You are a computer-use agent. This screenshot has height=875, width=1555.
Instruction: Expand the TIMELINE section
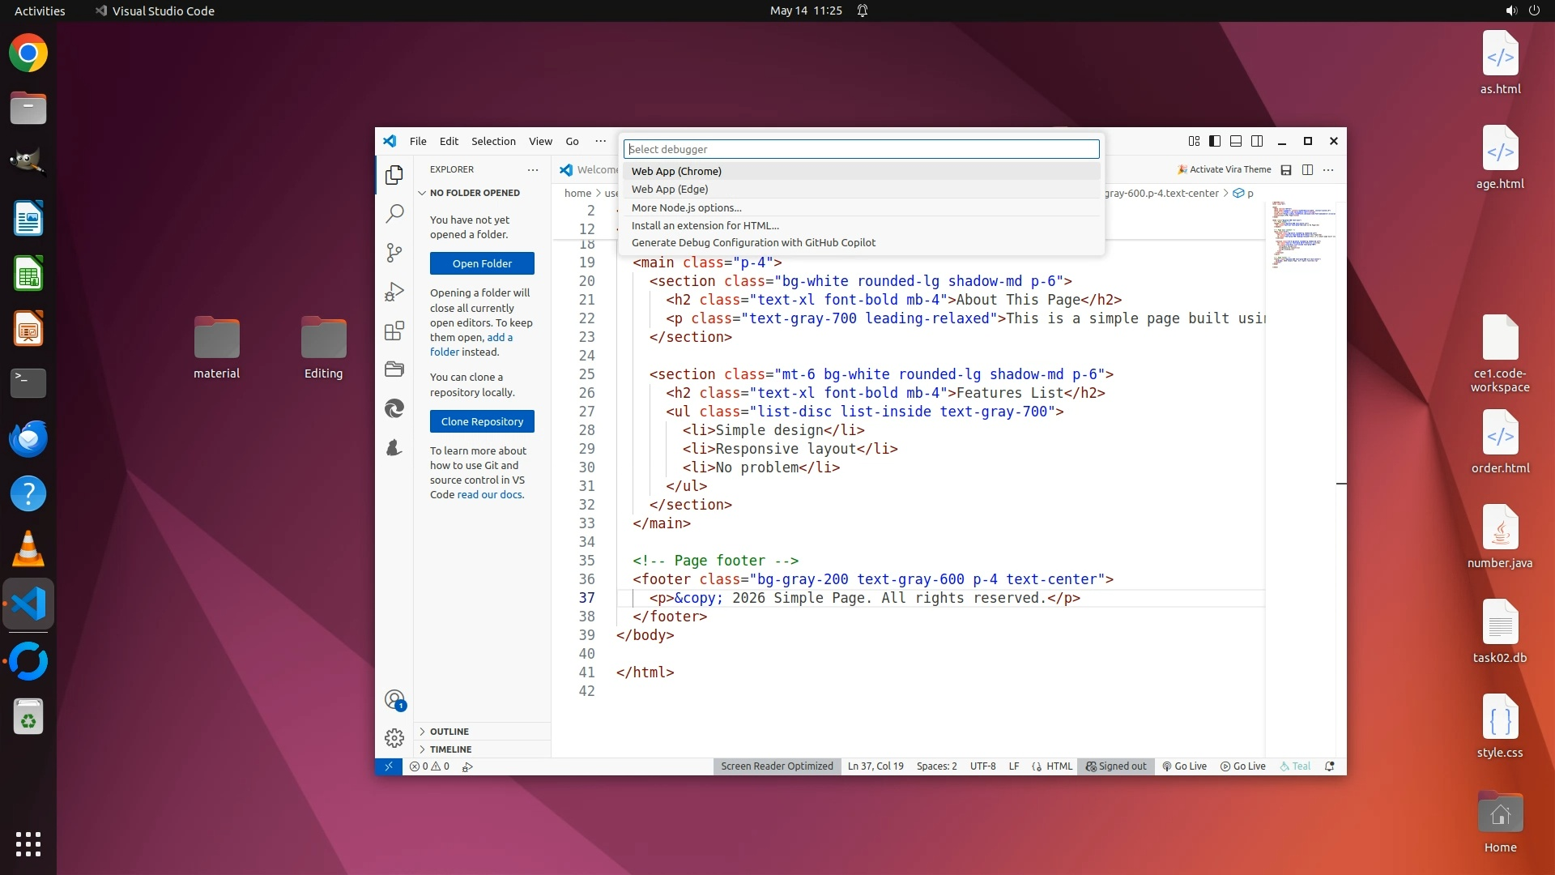coord(450,749)
